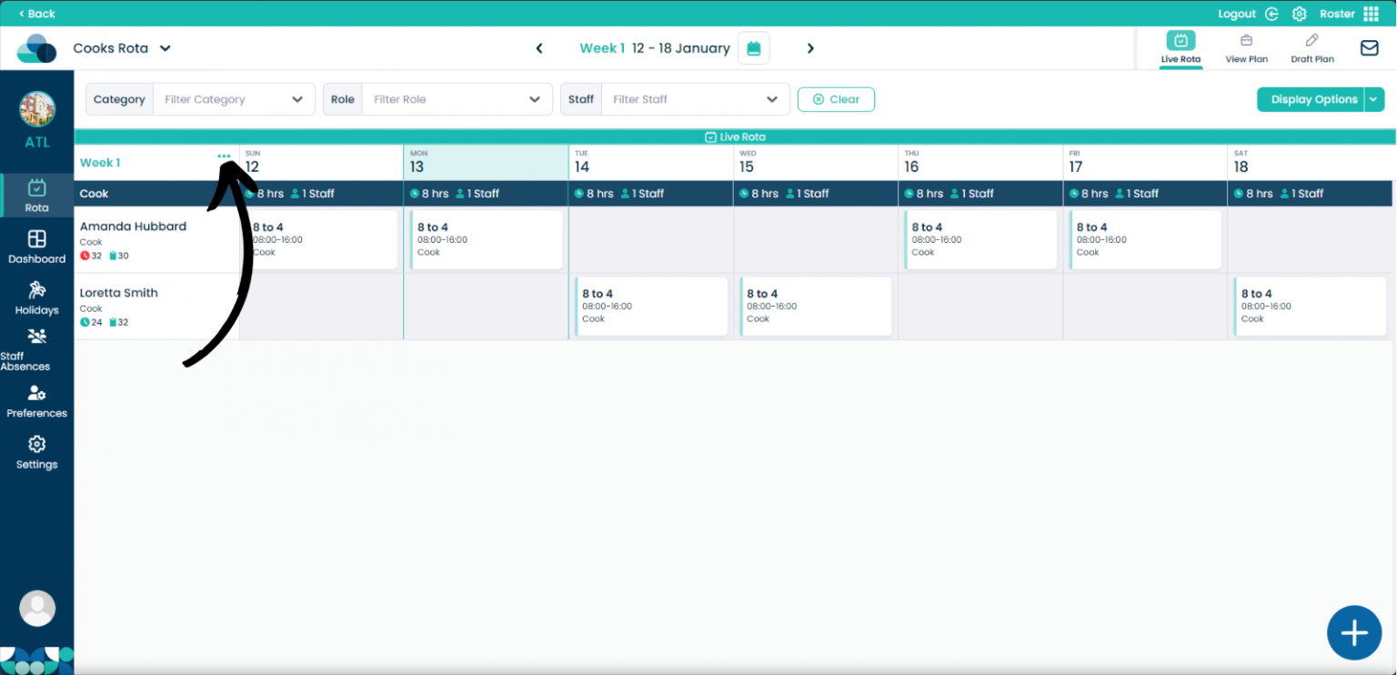This screenshot has height=675, width=1397.
Task: Click the profile avatar at sidebar bottom
Action: pyautogui.click(x=37, y=609)
